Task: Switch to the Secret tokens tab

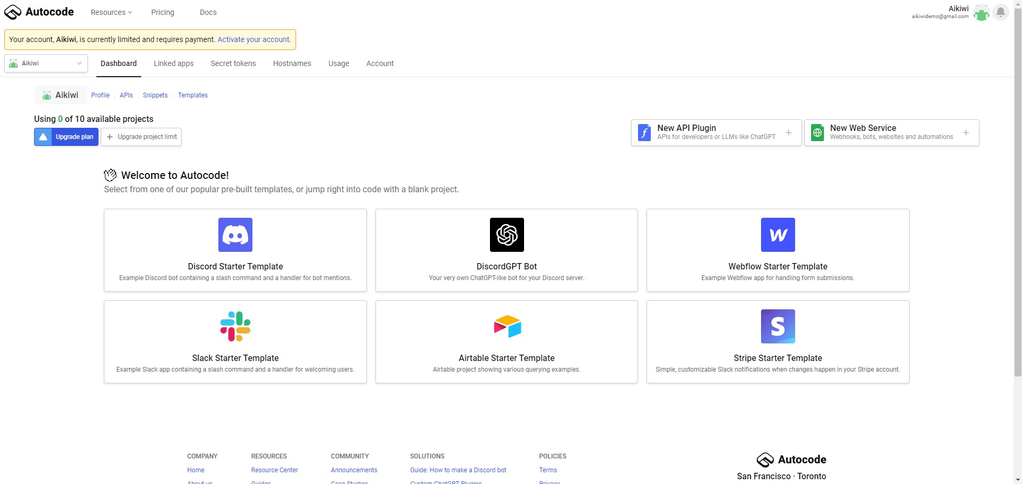Action: (x=233, y=63)
